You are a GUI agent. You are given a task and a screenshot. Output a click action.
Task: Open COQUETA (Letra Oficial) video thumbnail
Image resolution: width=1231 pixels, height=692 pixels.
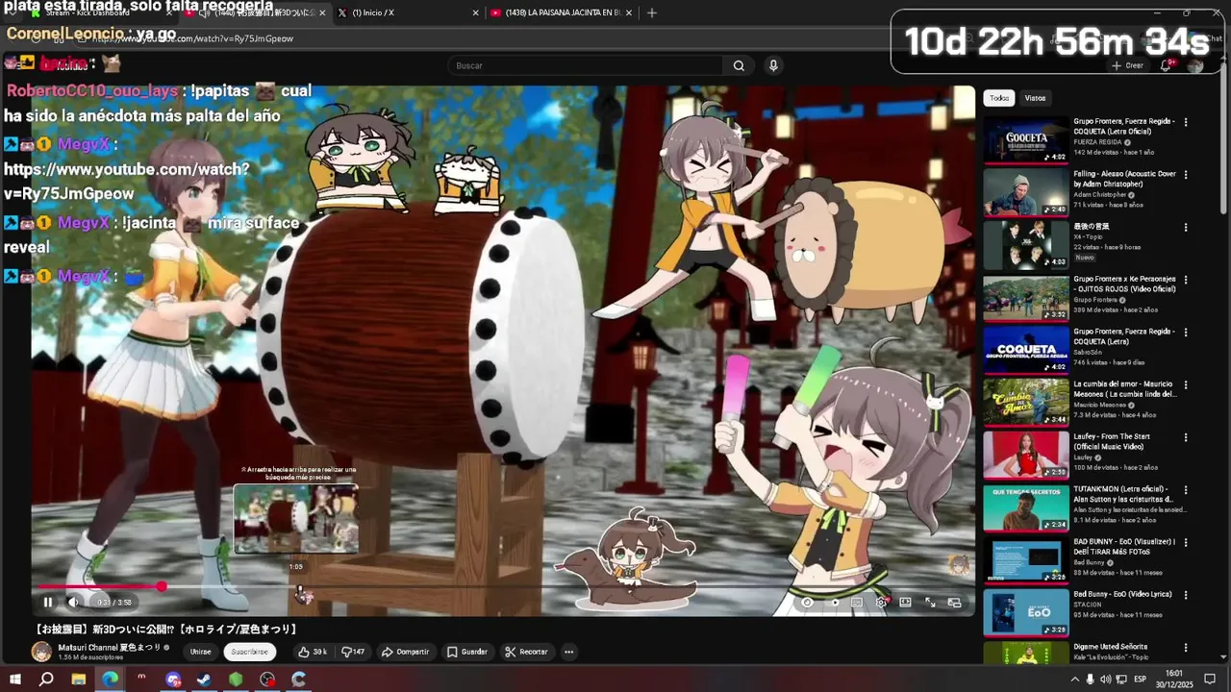pyautogui.click(x=1026, y=140)
